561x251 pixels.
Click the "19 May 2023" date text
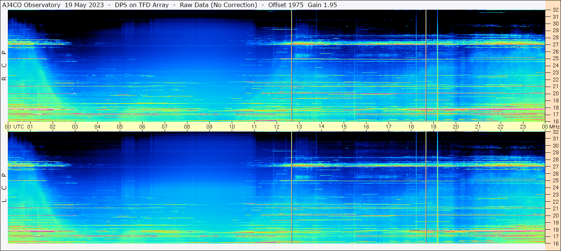coord(84,5)
